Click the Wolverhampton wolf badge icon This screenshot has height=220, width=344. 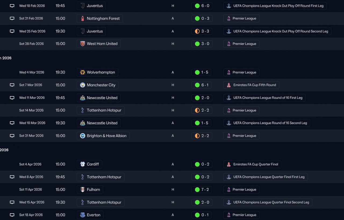(83, 72)
